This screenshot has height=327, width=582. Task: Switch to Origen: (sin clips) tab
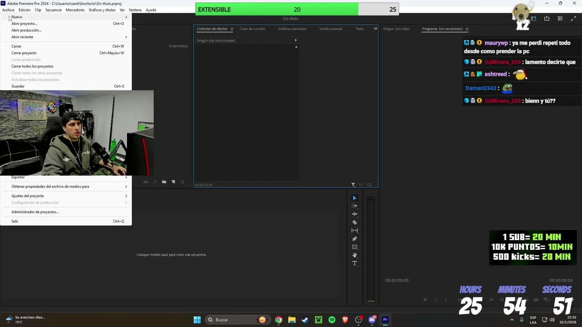[x=396, y=29]
